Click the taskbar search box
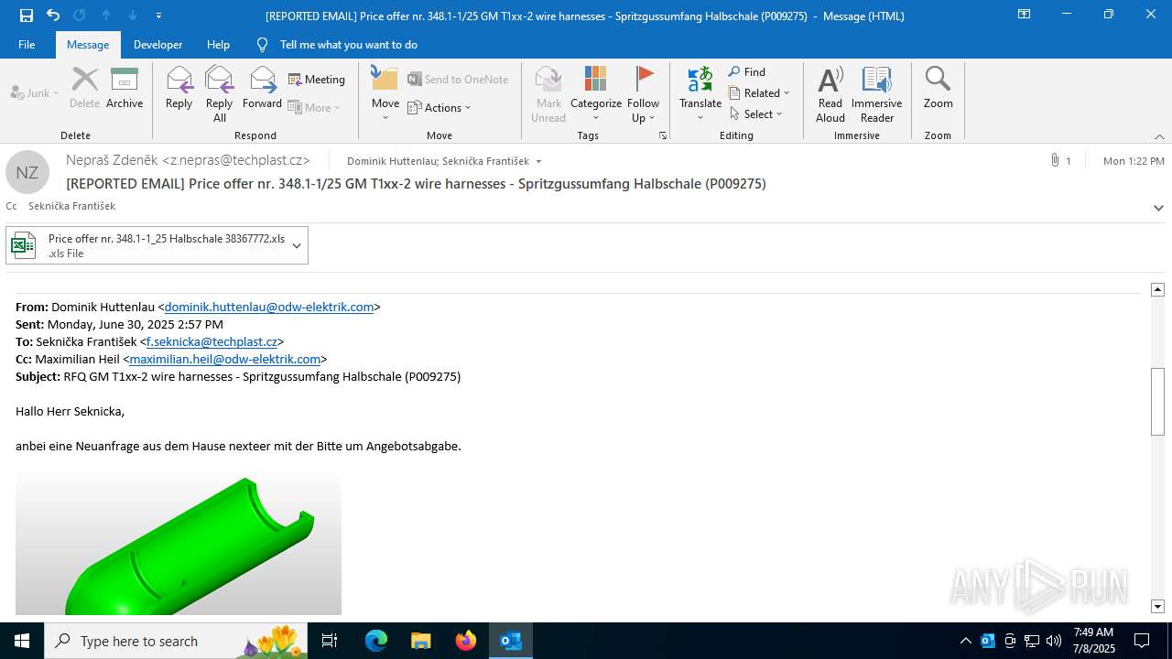The image size is (1172, 659). 176,641
